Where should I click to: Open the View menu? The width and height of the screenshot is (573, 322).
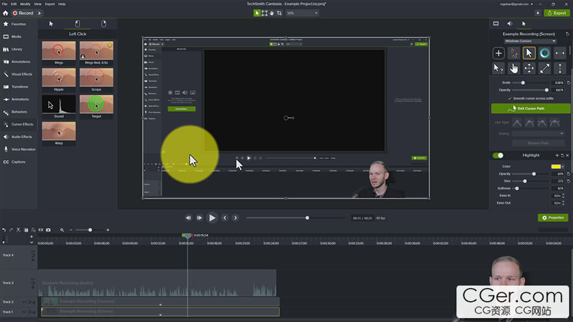coord(38,4)
